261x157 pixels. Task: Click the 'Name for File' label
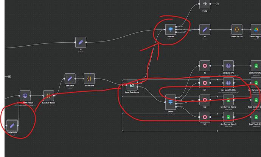237,37
